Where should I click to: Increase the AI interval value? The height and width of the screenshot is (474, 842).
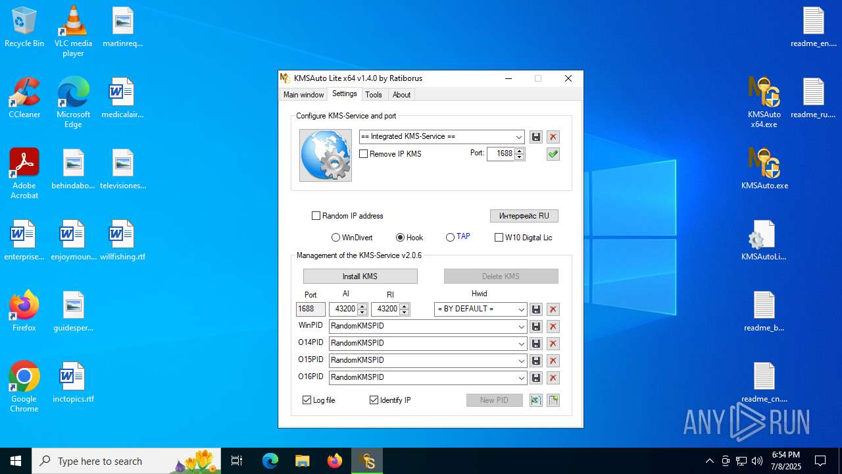362,306
